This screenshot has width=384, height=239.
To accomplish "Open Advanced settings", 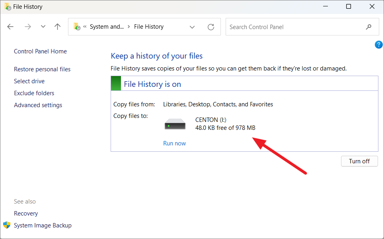I will [x=38, y=105].
